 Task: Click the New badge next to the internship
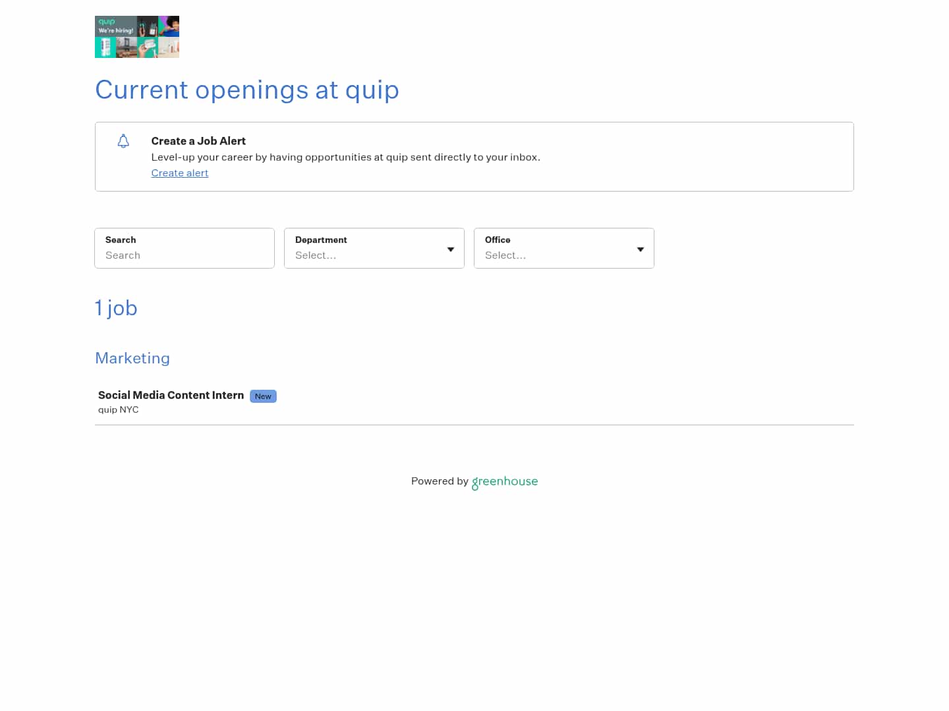[263, 396]
